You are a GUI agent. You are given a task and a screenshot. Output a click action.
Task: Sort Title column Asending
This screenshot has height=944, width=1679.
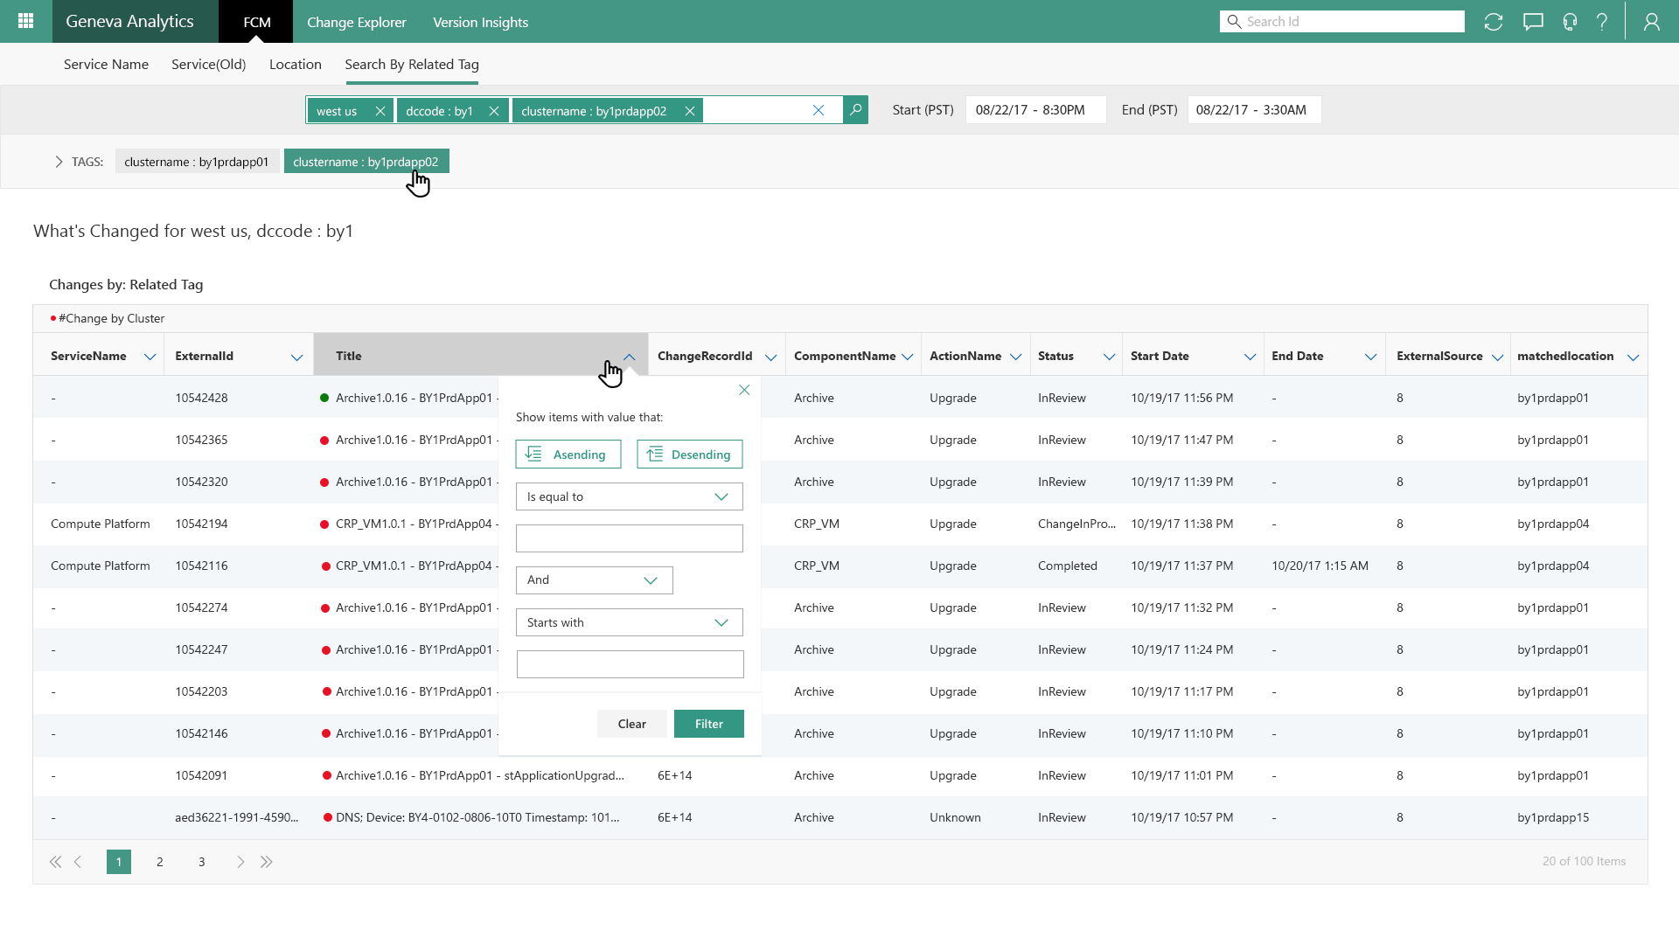(x=568, y=455)
